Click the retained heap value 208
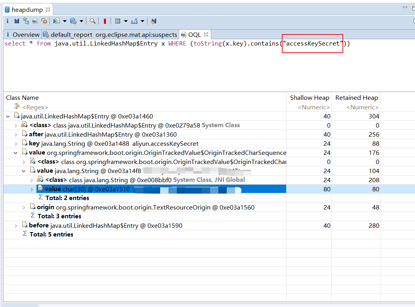 tap(374, 180)
